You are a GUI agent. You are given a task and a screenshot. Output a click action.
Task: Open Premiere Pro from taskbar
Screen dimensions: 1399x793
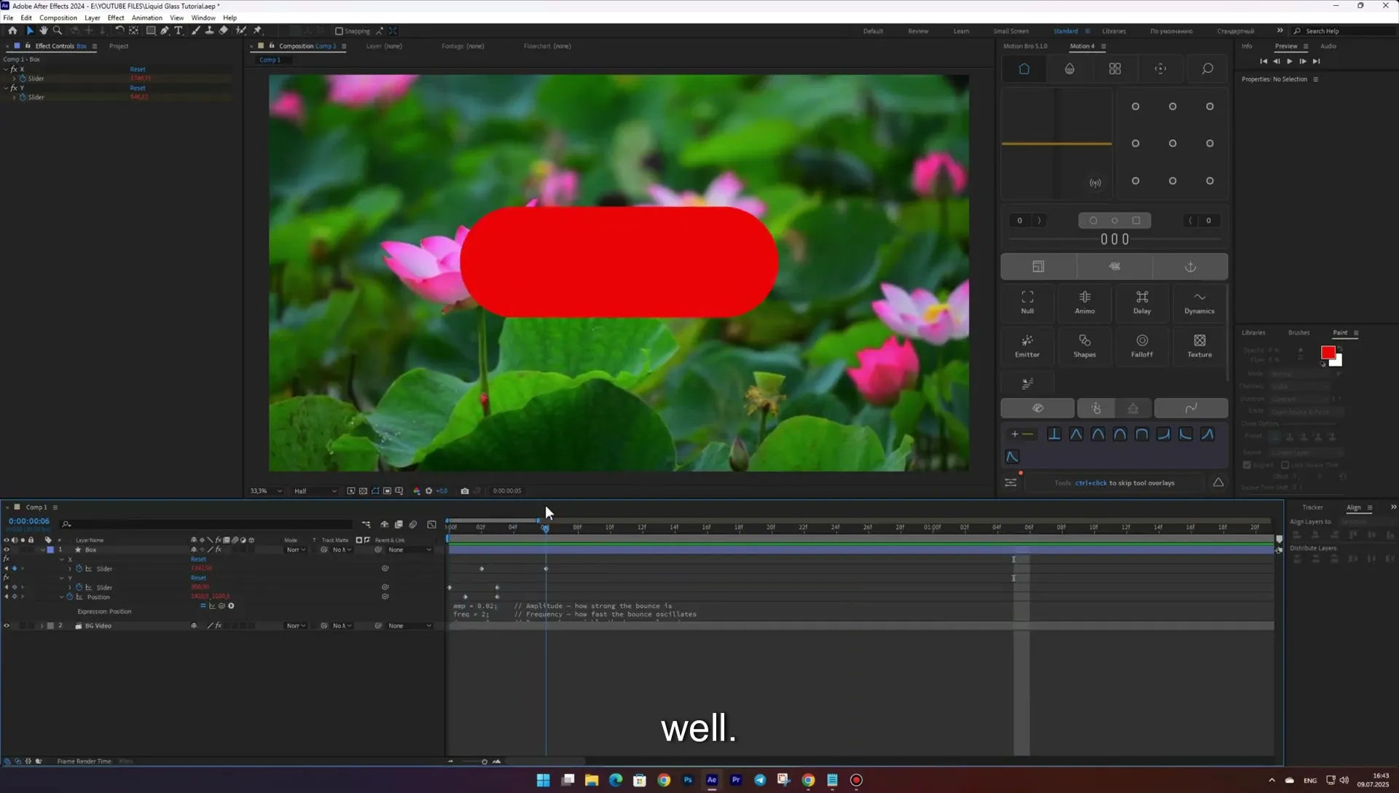pyautogui.click(x=736, y=780)
